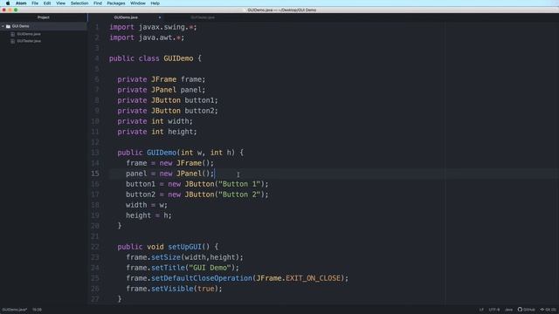Open the GitHub panel from status bar

(526, 310)
